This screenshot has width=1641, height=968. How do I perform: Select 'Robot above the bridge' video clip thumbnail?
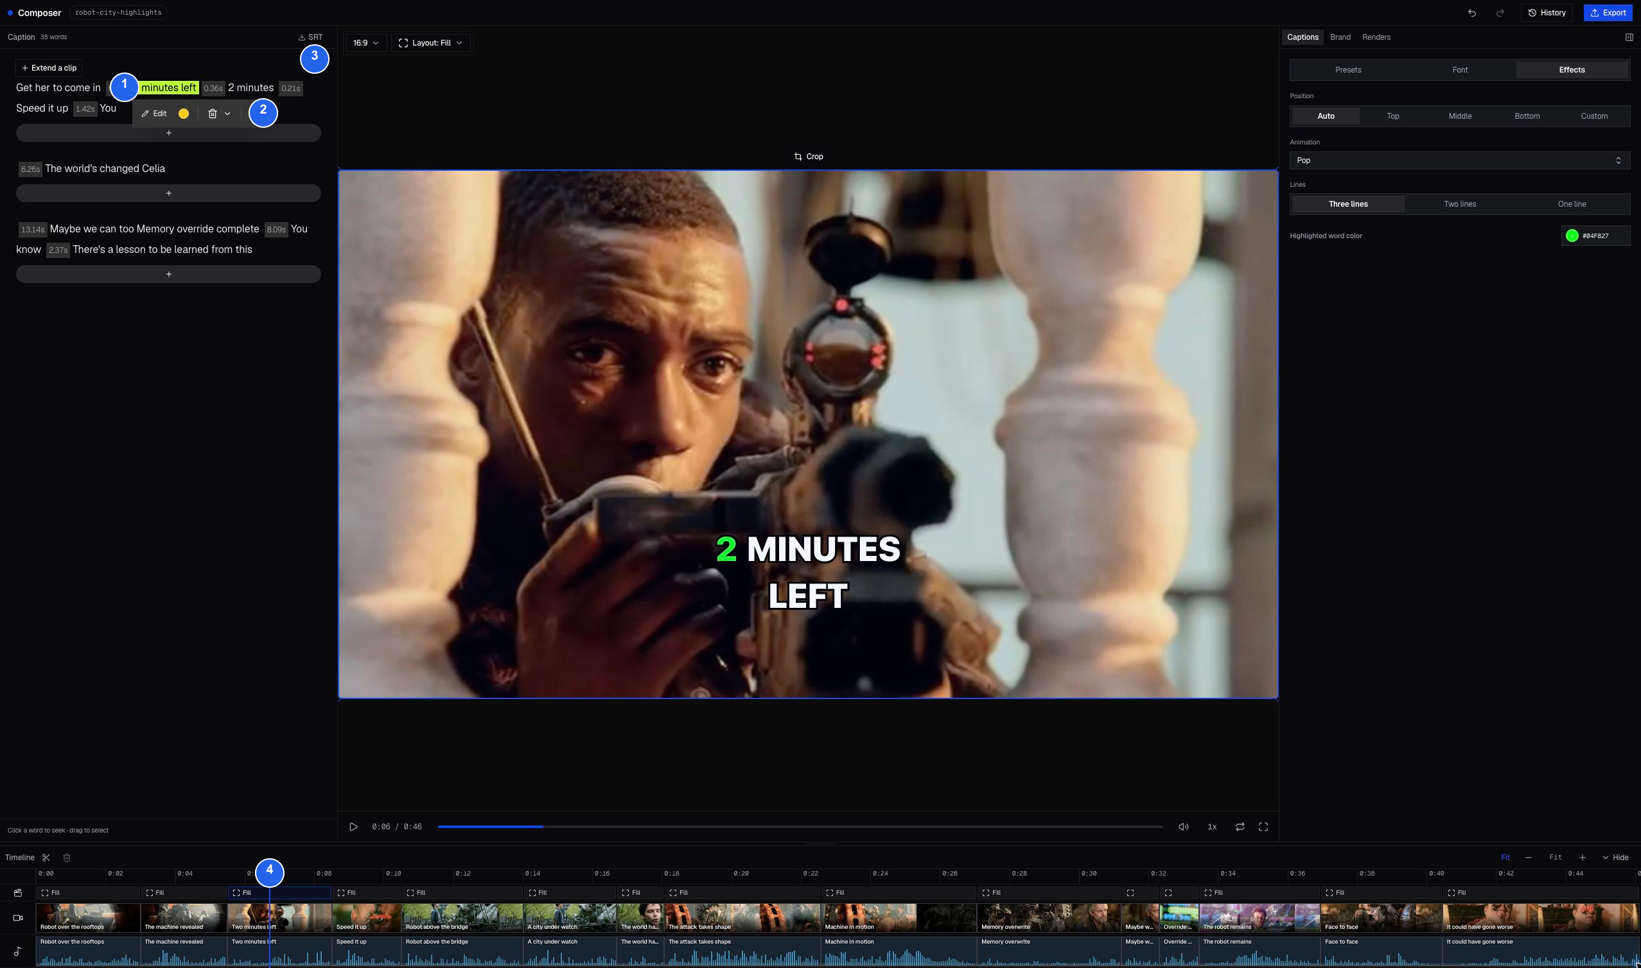coord(462,918)
